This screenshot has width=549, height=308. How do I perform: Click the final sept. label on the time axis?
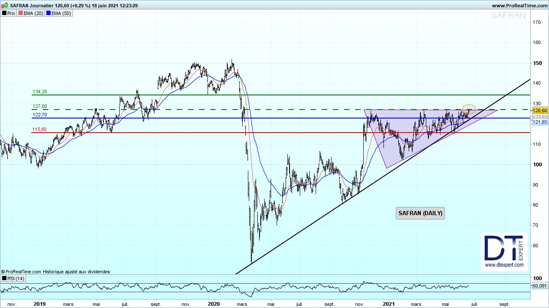point(505,305)
